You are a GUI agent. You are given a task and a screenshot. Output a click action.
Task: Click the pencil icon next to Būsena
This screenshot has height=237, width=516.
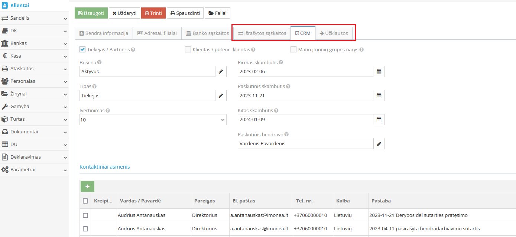coord(221,72)
